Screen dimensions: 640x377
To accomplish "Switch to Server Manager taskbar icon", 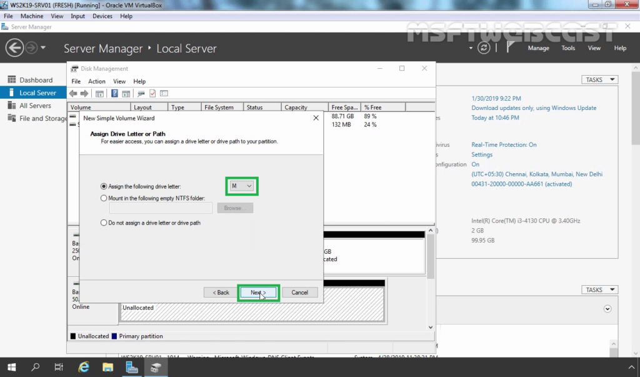I will 131,367.
